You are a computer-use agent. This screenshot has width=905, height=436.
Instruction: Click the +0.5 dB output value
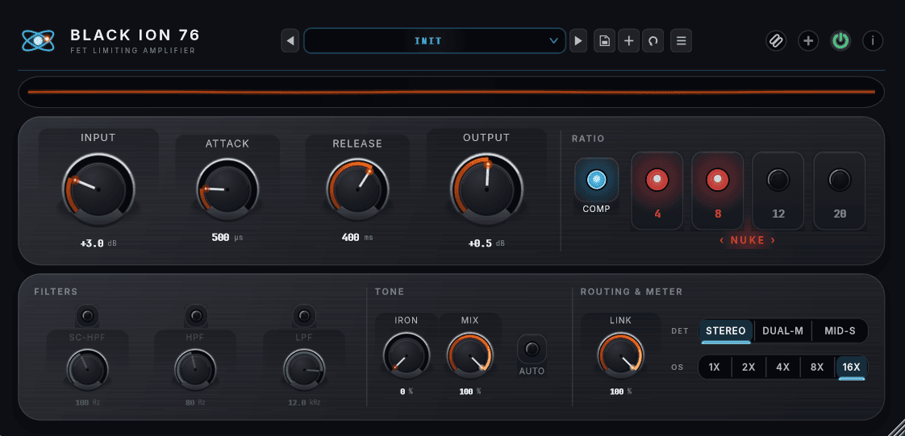[x=486, y=243]
